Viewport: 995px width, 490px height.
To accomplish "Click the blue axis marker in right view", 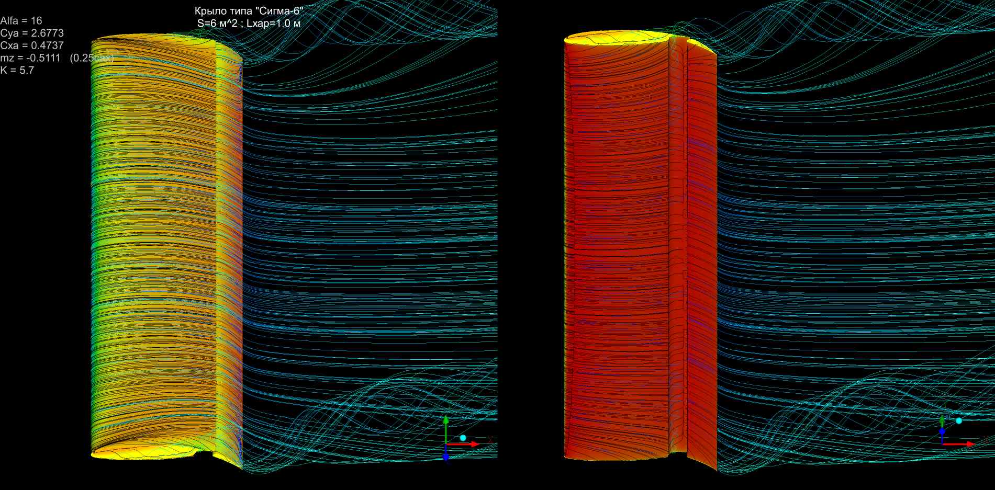I will (x=942, y=432).
